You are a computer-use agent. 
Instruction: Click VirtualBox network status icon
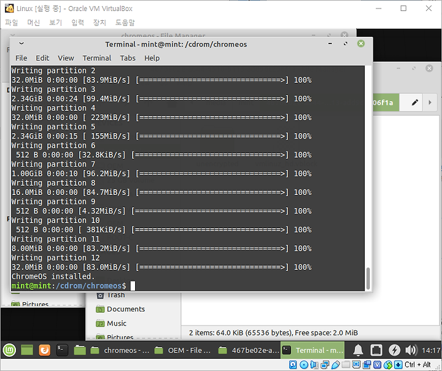point(325,365)
